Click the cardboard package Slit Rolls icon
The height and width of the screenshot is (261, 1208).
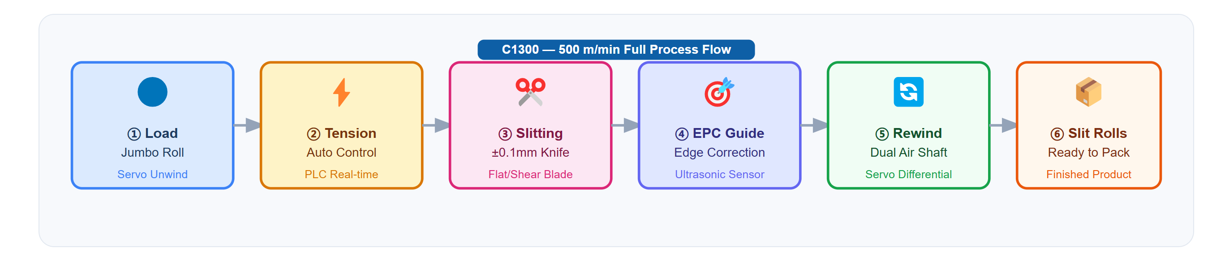1088,92
